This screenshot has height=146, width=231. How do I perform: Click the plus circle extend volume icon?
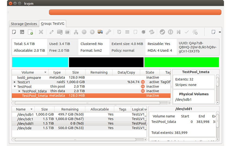coord(92,32)
